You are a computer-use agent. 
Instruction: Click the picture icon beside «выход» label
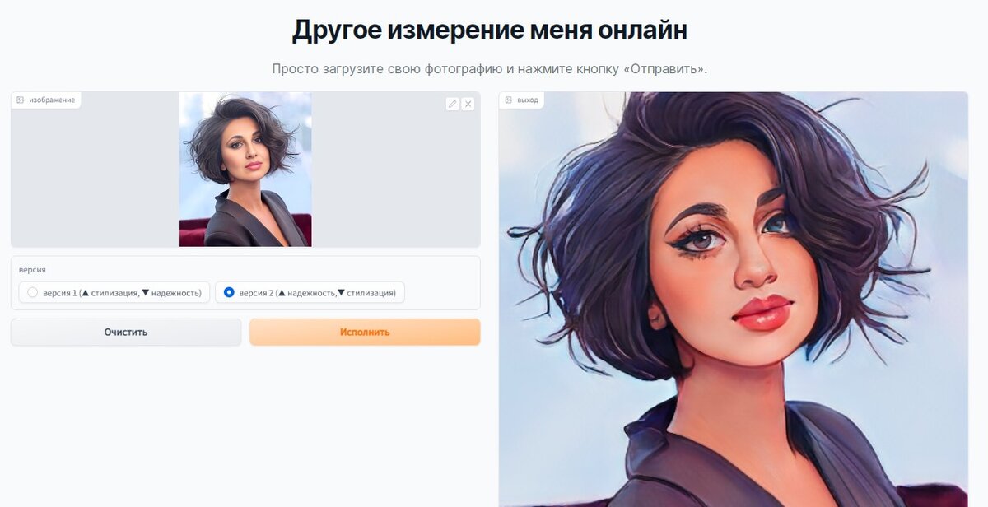coord(508,100)
